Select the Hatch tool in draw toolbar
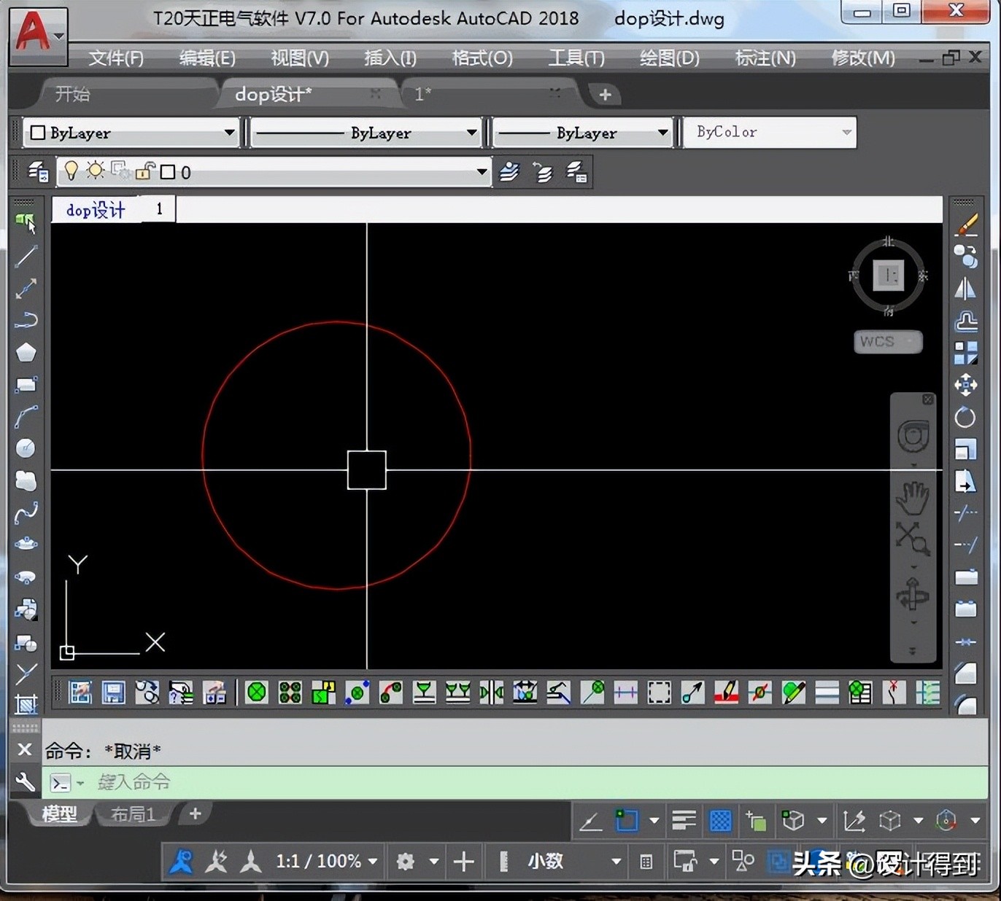The height and width of the screenshot is (901, 1001). click(x=26, y=704)
